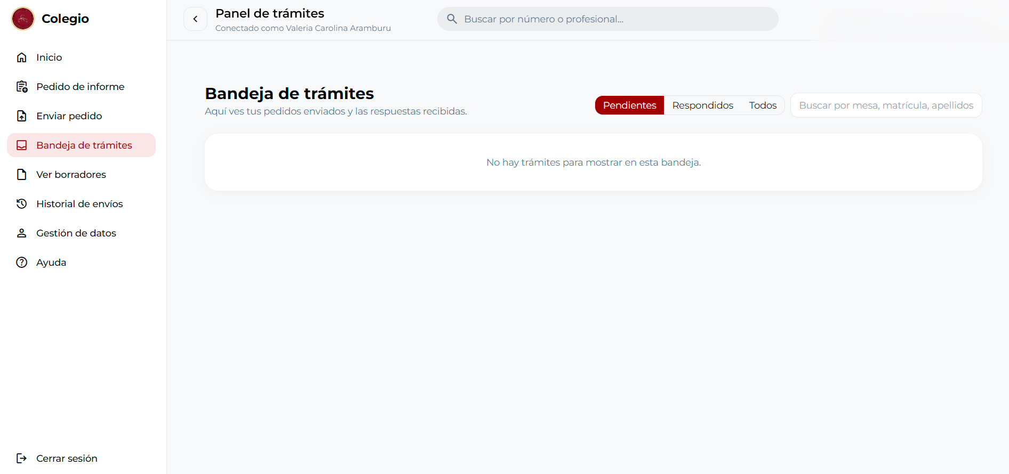Click the Ayuda question mark icon

click(22, 263)
